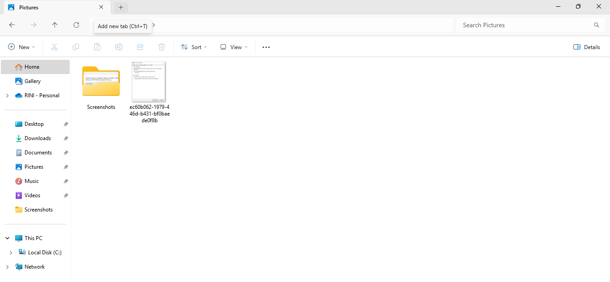610x282 pixels.
Task: Open the Sort dropdown menu
Action: pyautogui.click(x=194, y=47)
